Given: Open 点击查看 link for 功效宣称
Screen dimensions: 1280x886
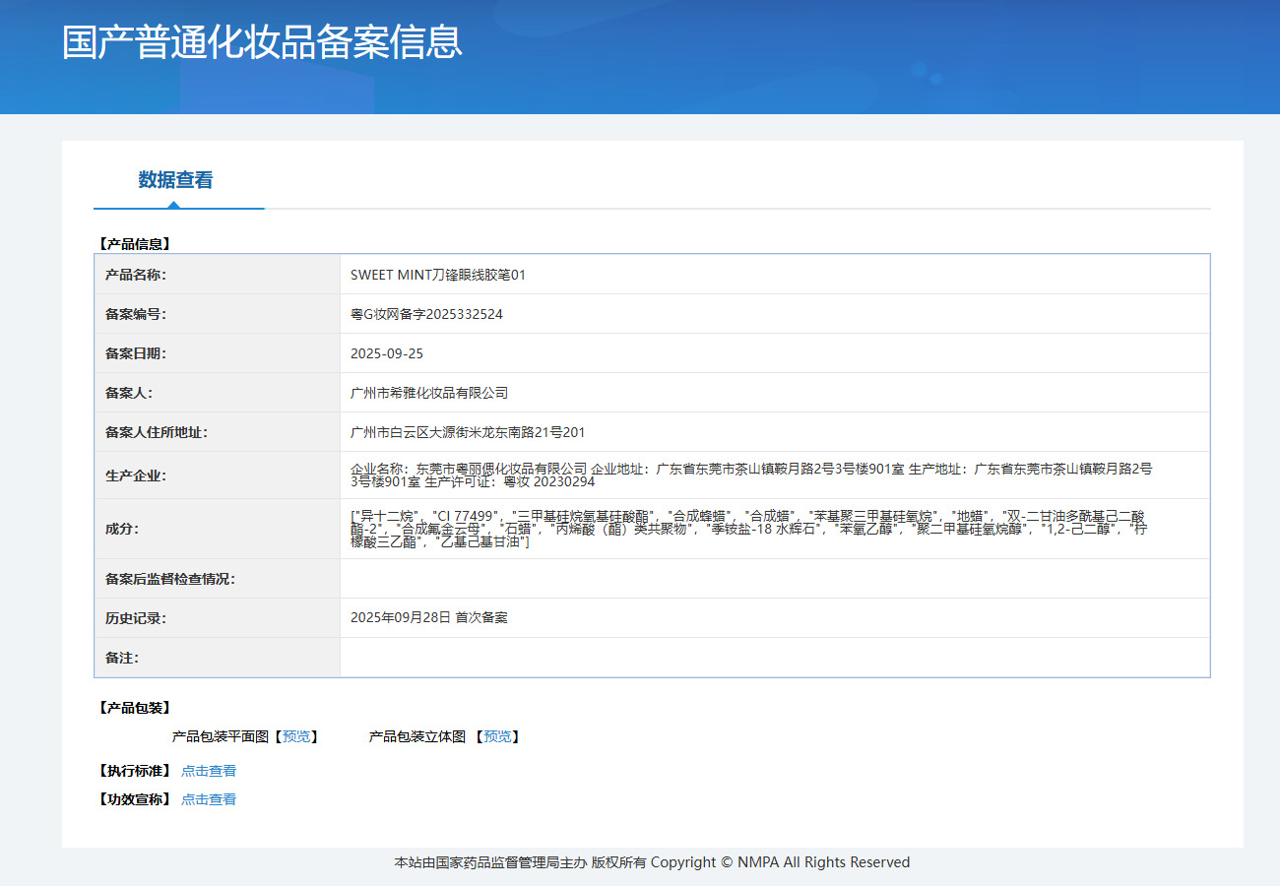Looking at the screenshot, I should pos(209,799).
